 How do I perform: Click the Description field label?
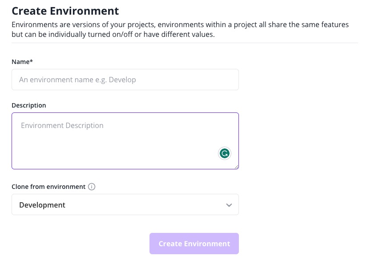pos(29,105)
